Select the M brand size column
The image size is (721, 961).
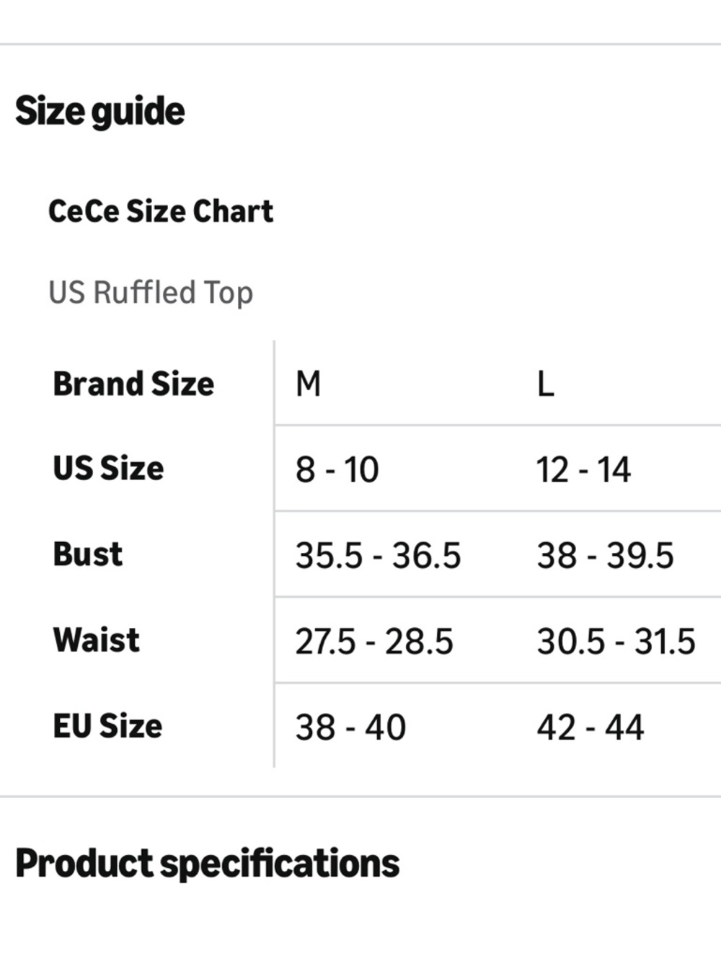(x=308, y=384)
